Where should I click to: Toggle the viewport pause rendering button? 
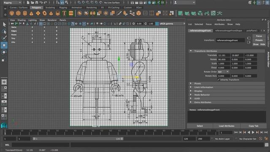pyautogui.click(x=162, y=3)
